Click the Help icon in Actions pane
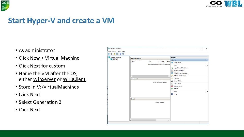 click(172, 94)
